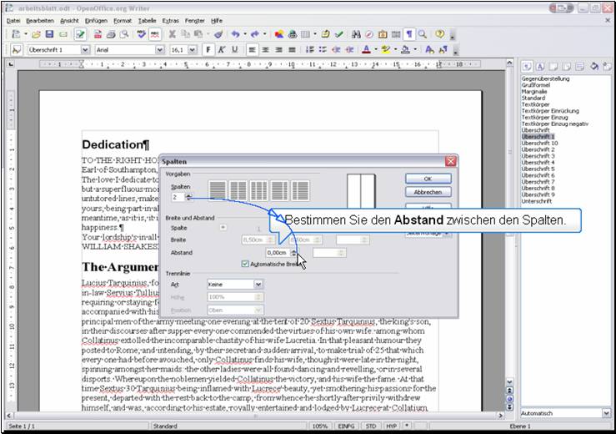Click the Undo arrow icon
616x434 pixels.
click(x=236, y=34)
